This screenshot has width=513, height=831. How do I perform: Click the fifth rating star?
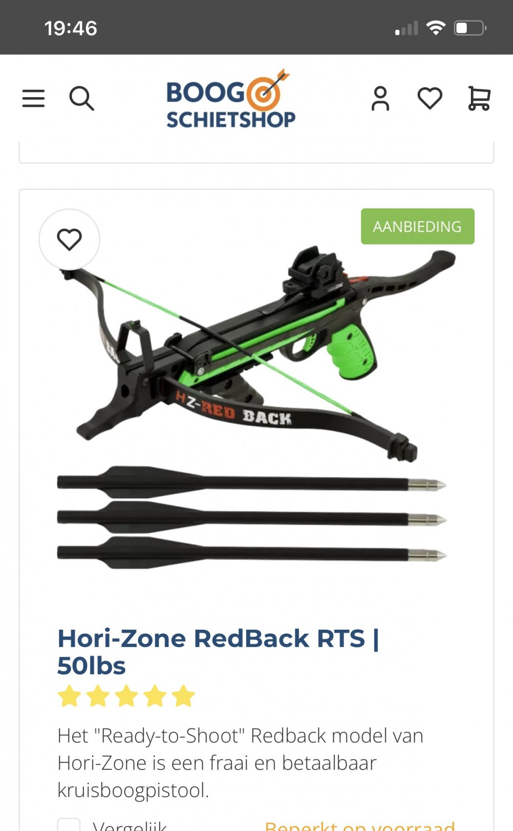(x=183, y=696)
